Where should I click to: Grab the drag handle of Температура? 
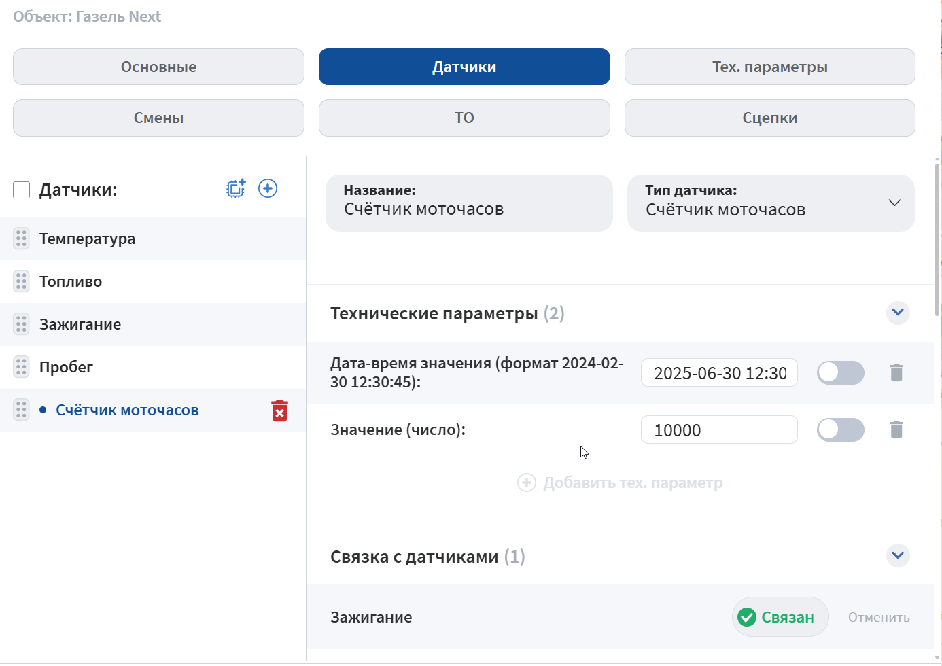[x=21, y=239]
